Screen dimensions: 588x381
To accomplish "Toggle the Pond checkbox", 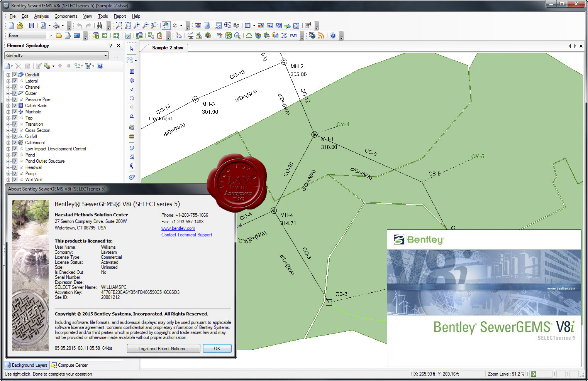I will (15, 155).
